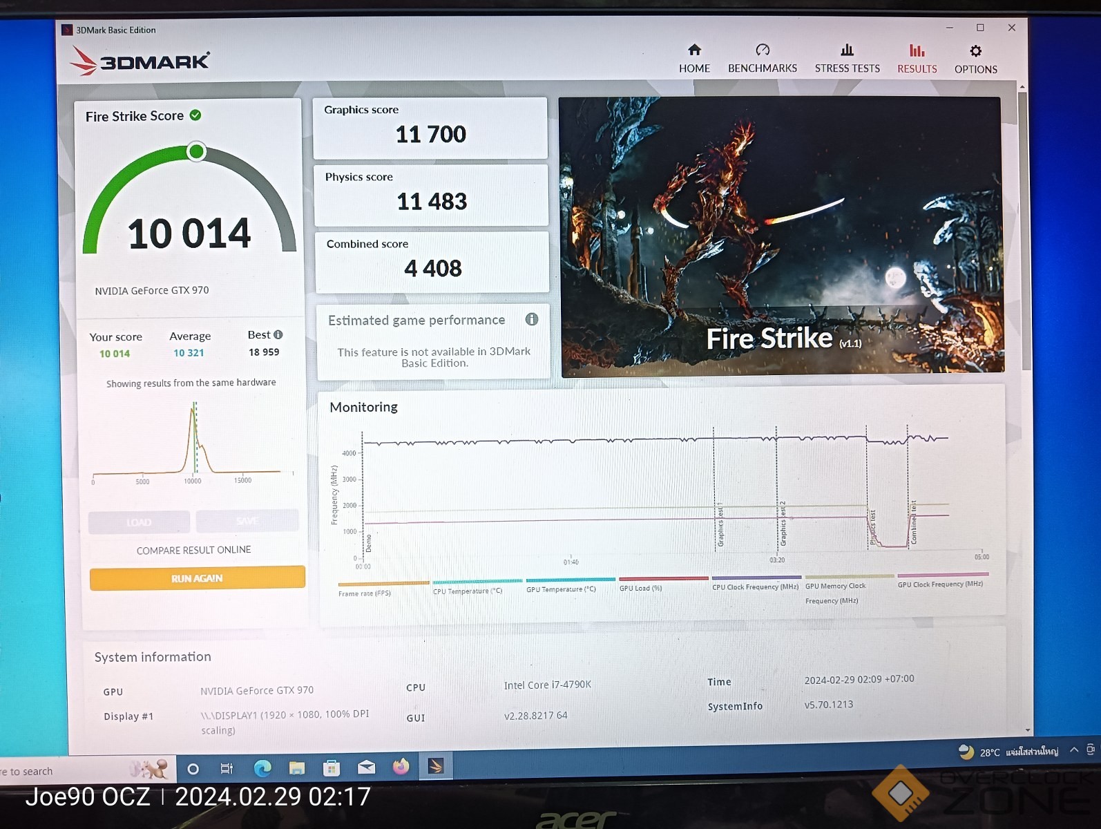Image resolution: width=1101 pixels, height=829 pixels.
Task: Open Microsoft Store from the taskbar
Action: click(x=332, y=768)
